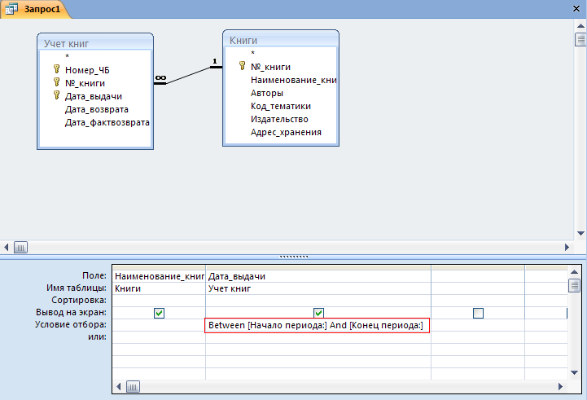
Task: Click left arrow of the grid horizontal scrollbar
Action: tap(119, 386)
